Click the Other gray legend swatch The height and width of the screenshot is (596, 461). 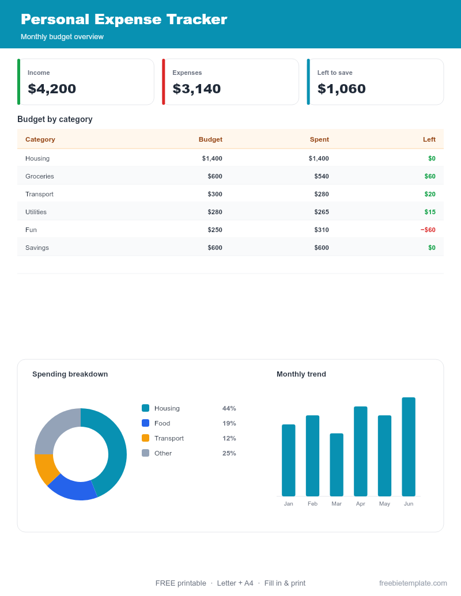pyautogui.click(x=145, y=453)
